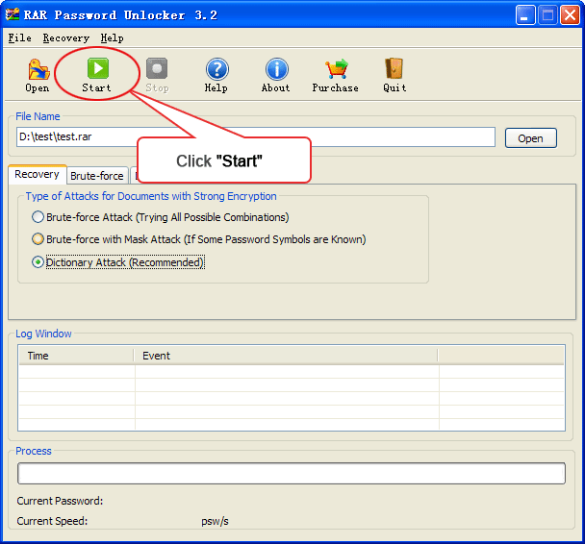Maximize the RAR Password Unlocker window
Image resolution: width=585 pixels, height=544 pixels.
coord(547,15)
